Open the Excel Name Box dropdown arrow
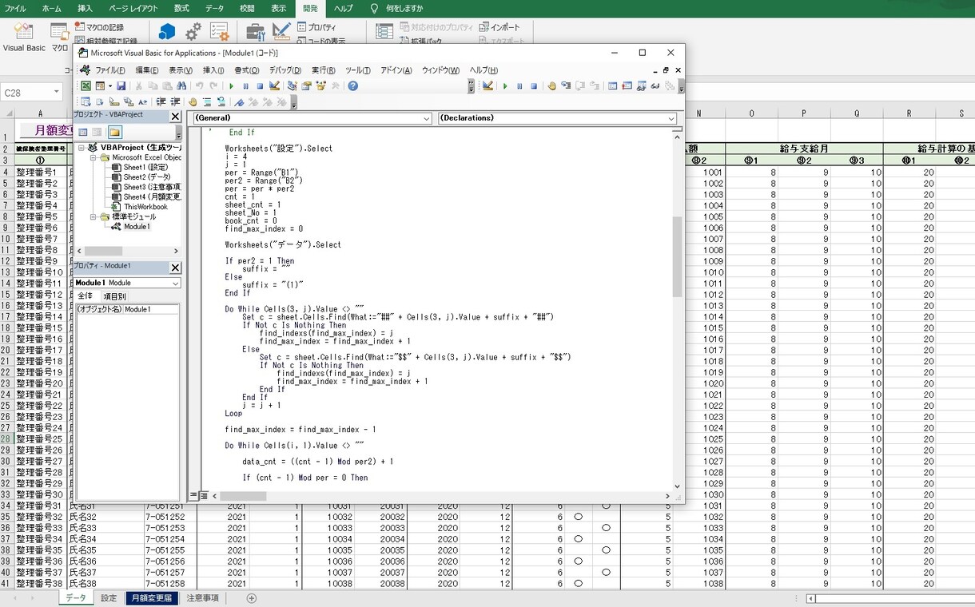 point(57,93)
